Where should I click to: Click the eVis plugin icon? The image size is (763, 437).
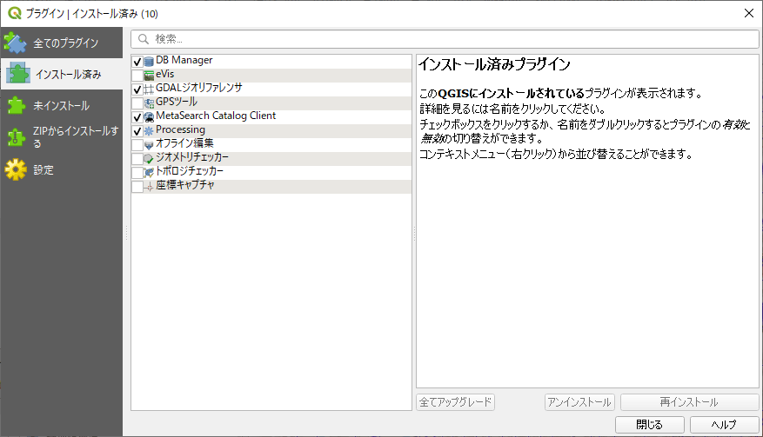coord(149,76)
